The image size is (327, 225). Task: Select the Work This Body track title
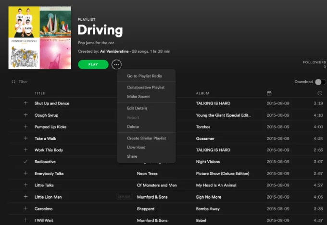[x=49, y=150]
